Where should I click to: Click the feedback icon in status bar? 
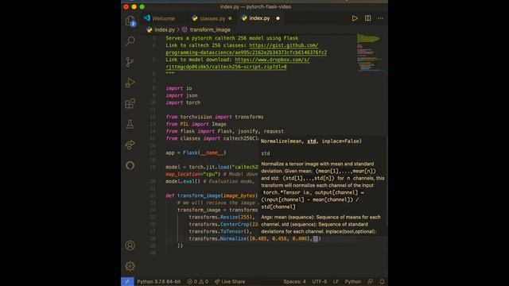(371, 281)
